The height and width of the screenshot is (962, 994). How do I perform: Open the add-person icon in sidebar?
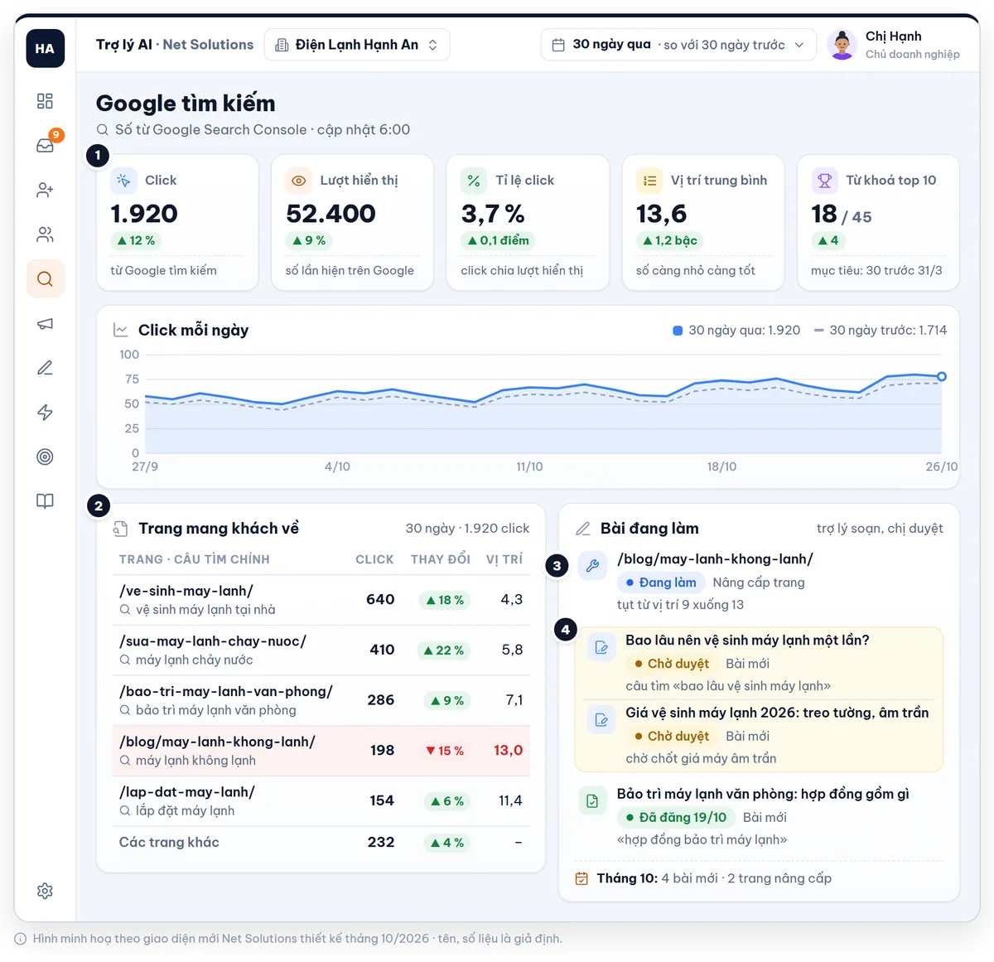45,191
